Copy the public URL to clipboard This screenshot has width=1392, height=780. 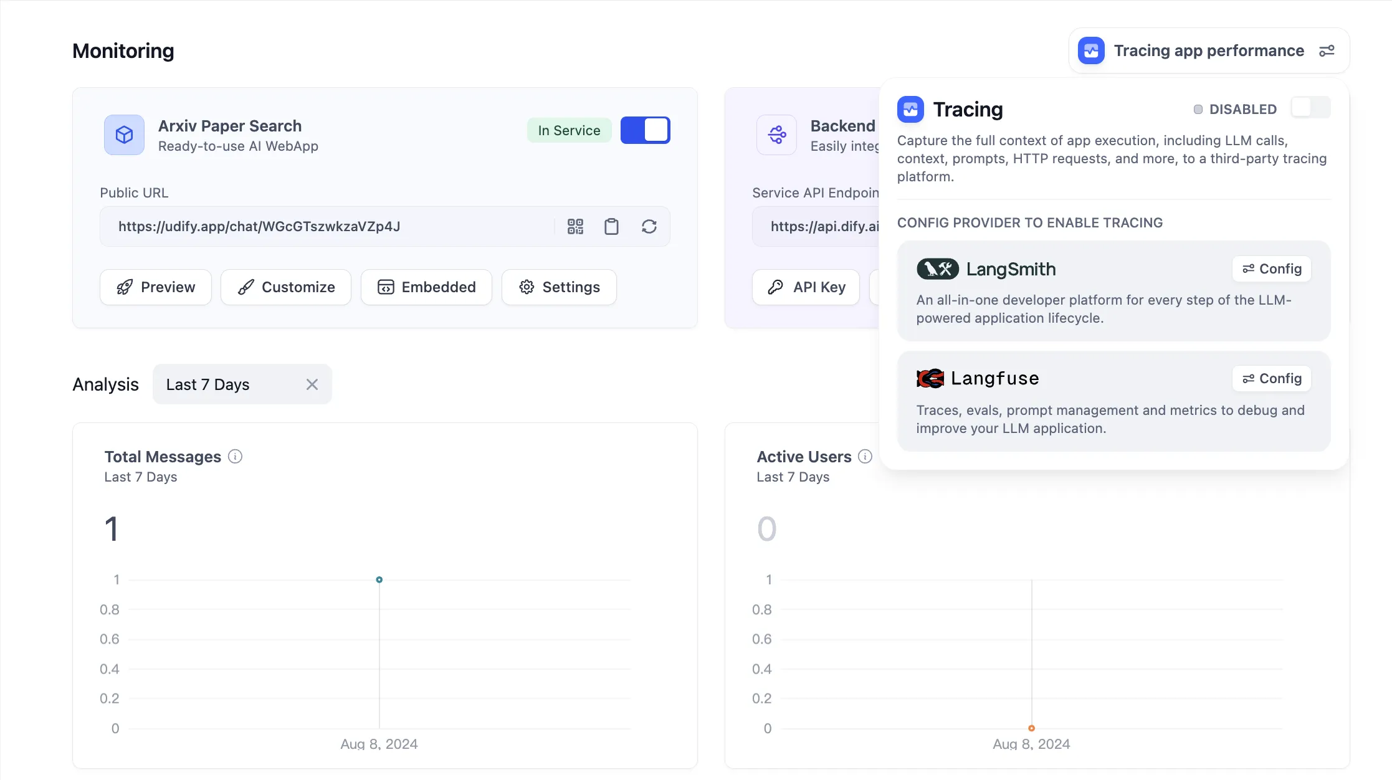coord(611,226)
